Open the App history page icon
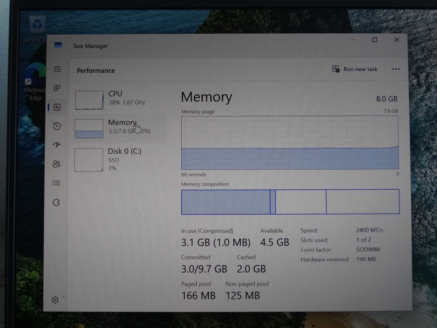This screenshot has width=437, height=328. click(57, 126)
